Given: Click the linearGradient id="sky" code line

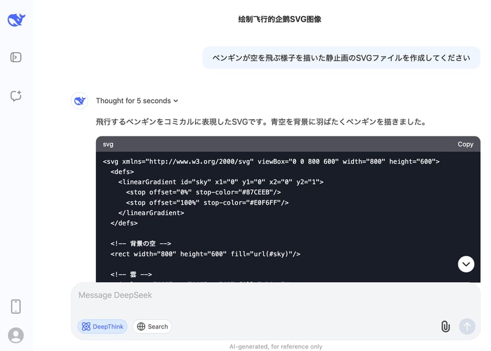Looking at the screenshot, I should [x=221, y=182].
